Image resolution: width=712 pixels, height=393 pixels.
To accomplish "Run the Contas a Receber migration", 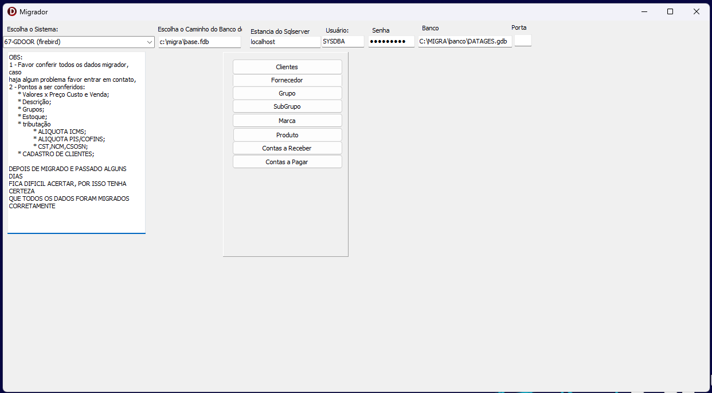I will [287, 148].
